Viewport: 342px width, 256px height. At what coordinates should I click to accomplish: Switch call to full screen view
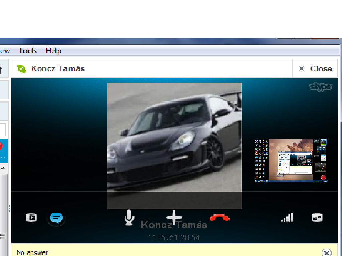(x=317, y=218)
